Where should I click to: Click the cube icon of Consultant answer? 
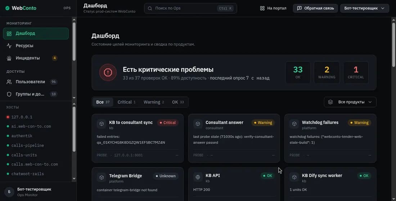198,124
